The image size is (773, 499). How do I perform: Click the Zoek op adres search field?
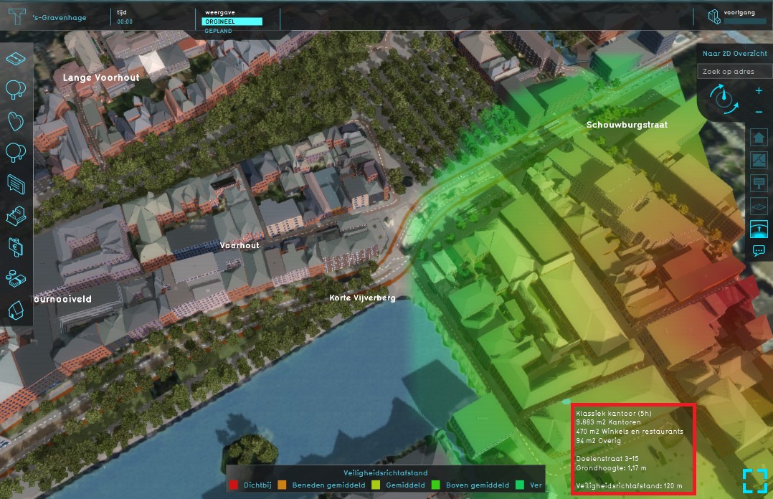coord(734,72)
